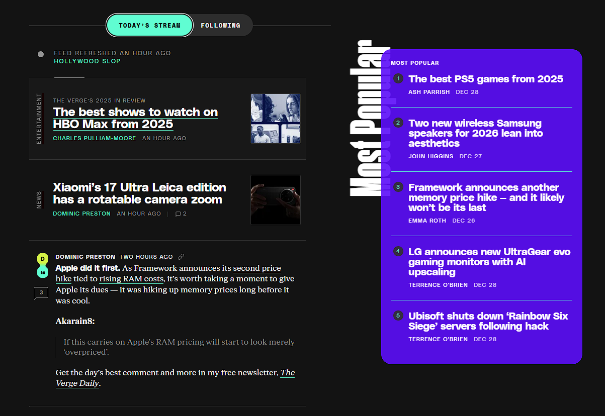Switch to the Following tab
The image size is (605, 416).
(x=220, y=25)
